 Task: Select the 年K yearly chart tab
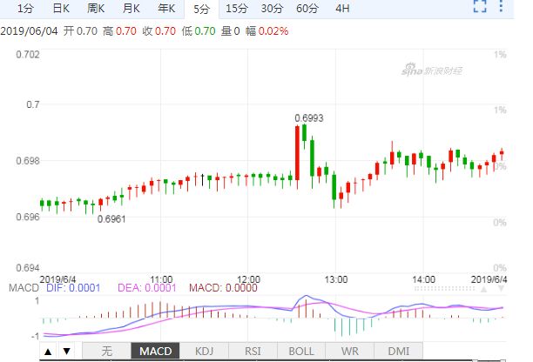[166, 9]
